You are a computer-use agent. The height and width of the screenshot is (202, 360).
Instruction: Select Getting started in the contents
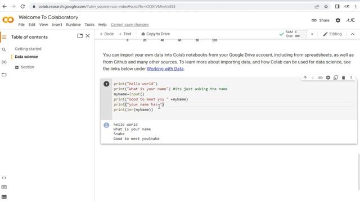(28, 49)
